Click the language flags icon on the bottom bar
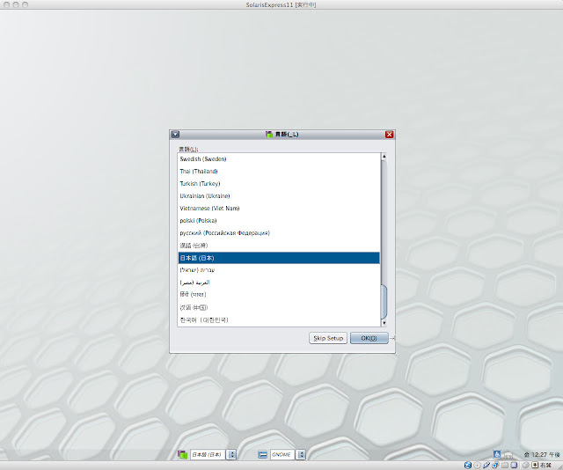This screenshot has height=470, width=563. tap(183, 454)
